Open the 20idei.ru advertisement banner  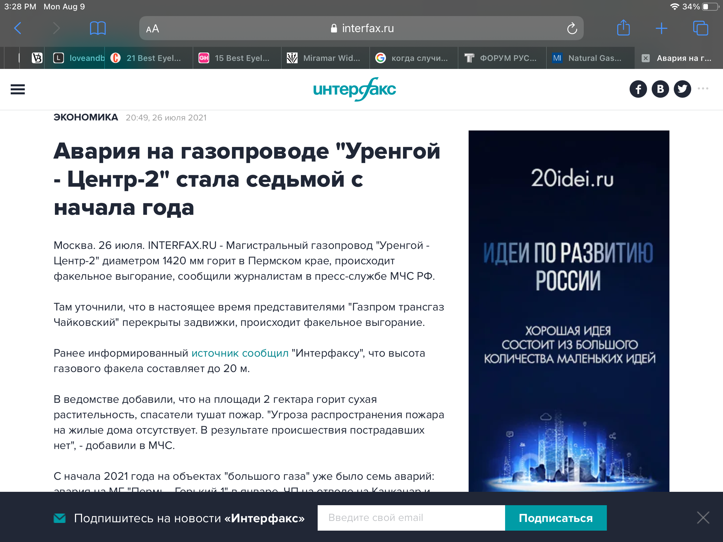tap(569, 311)
